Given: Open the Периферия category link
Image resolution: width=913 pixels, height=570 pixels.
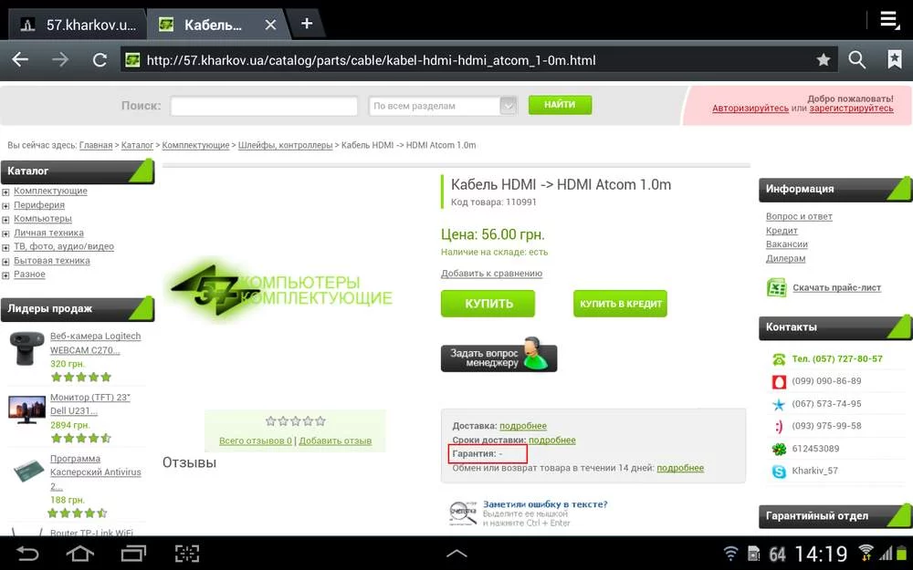Looking at the screenshot, I should point(39,204).
